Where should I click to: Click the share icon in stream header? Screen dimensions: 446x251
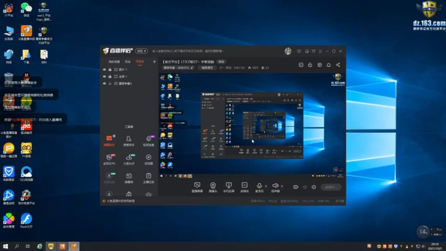pyautogui.click(x=338, y=65)
